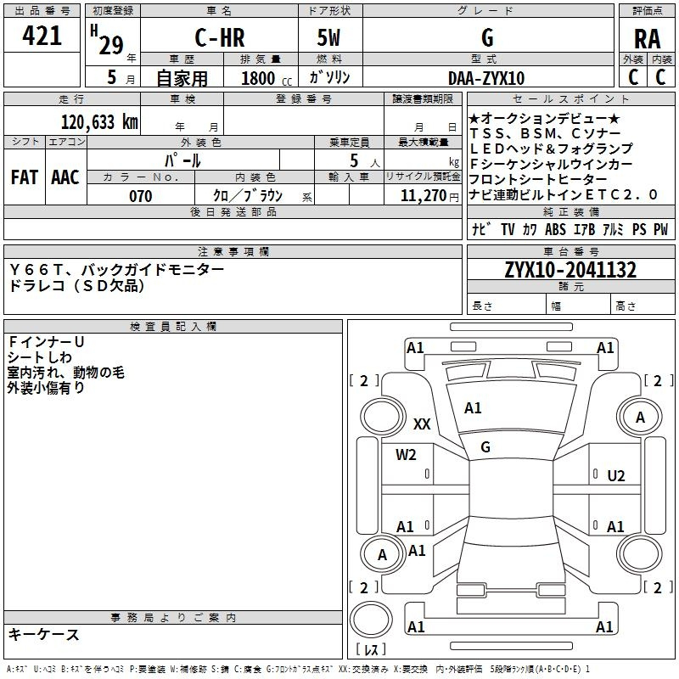This screenshot has height=679, width=679.
Task: Select the 室内汚れ、動物の毛 note
Action: point(66,373)
